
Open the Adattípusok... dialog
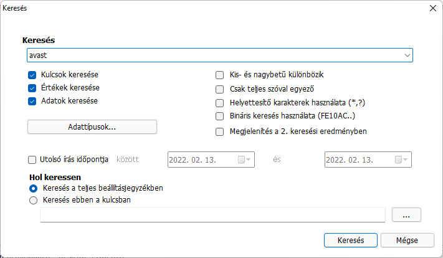tap(92, 127)
